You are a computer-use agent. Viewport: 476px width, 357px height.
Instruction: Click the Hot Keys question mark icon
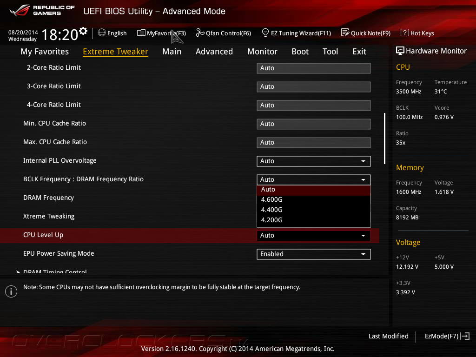click(404, 33)
